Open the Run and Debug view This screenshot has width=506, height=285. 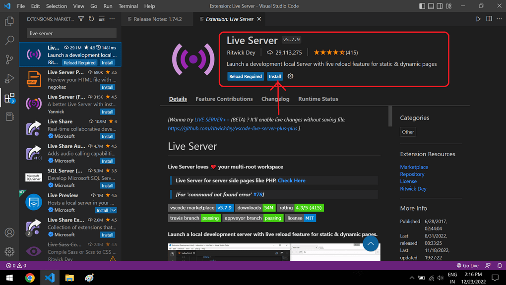(x=9, y=78)
